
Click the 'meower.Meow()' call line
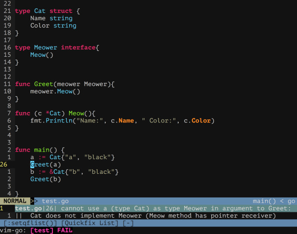click(55, 92)
